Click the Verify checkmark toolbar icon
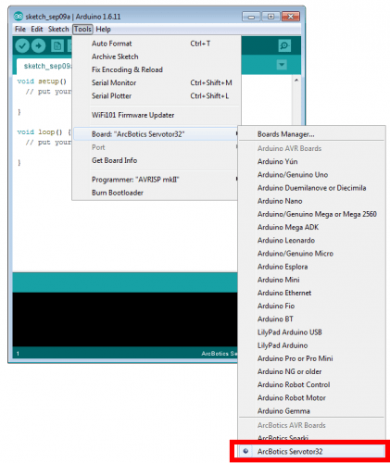This screenshot has height=463, width=390. click(22, 46)
